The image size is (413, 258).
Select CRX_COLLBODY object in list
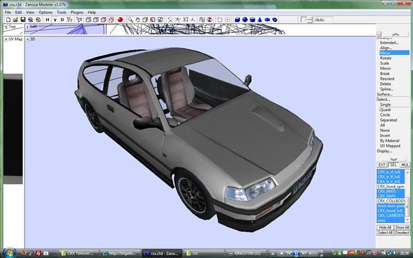pos(391,201)
